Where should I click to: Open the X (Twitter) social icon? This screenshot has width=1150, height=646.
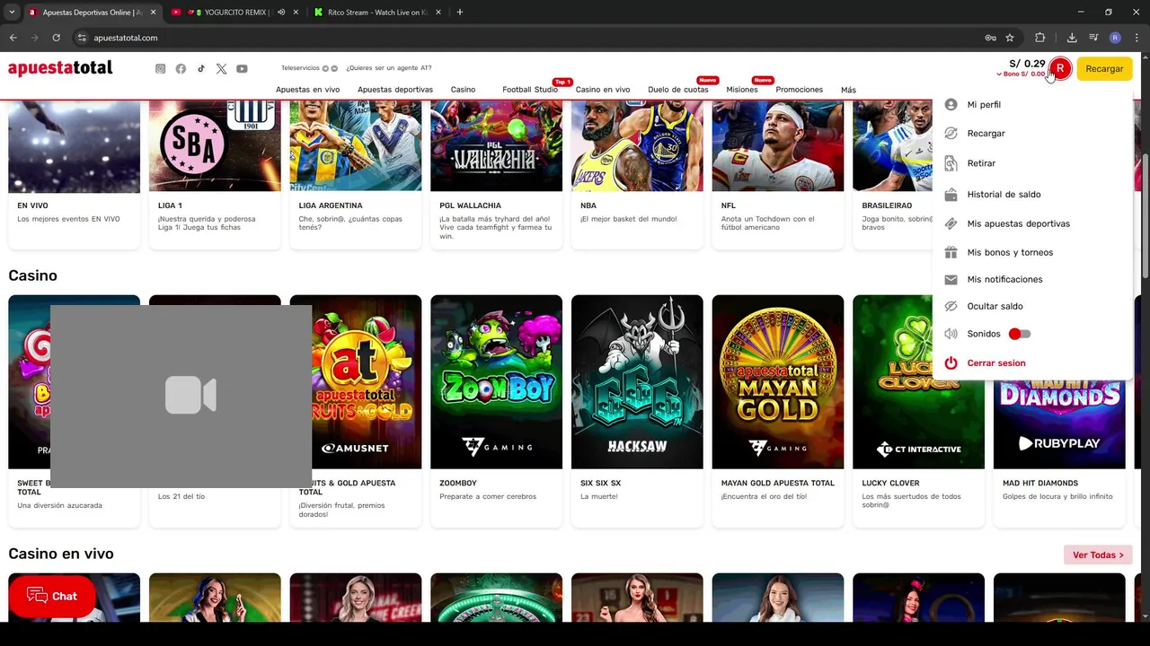pyautogui.click(x=221, y=68)
